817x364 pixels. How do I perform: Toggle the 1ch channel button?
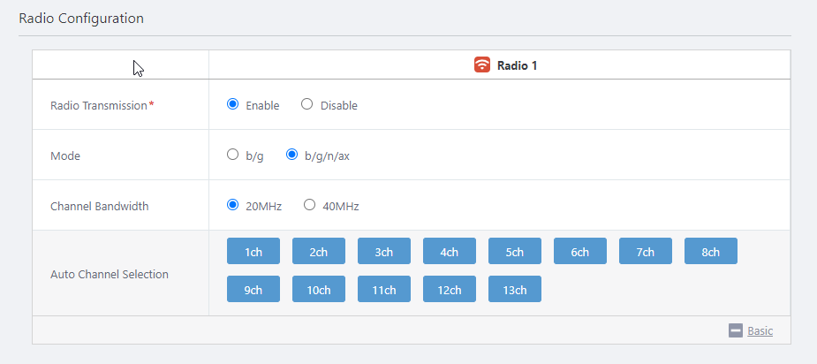click(253, 252)
